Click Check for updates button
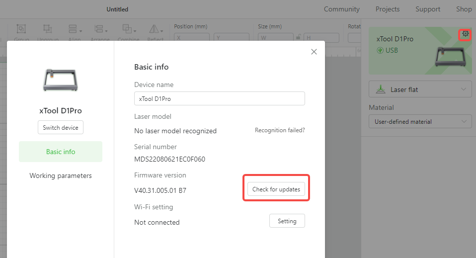This screenshot has height=258, width=476. coord(276,189)
